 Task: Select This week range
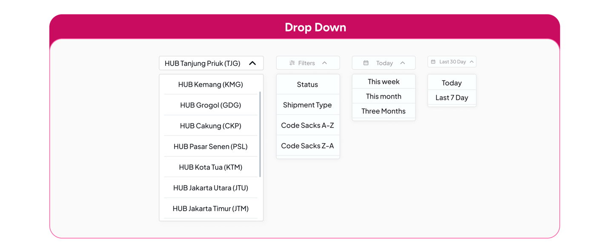[x=384, y=82]
